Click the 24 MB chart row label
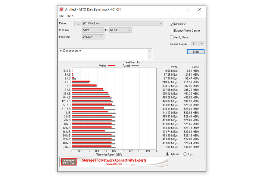The height and width of the screenshot is (178, 271). 67,136
